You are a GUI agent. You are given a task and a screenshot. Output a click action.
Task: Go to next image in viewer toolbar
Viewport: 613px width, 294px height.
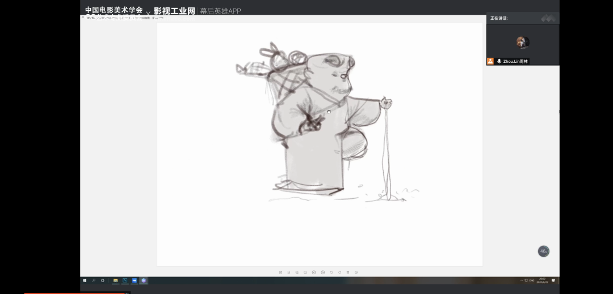(323, 272)
